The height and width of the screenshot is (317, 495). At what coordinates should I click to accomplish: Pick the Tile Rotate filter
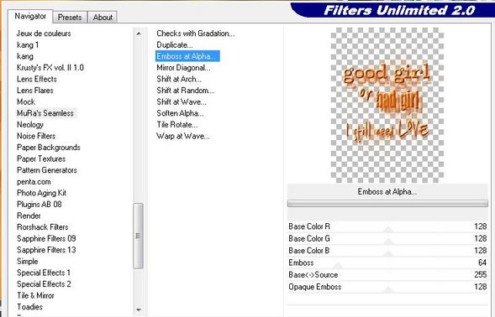[x=177, y=124]
